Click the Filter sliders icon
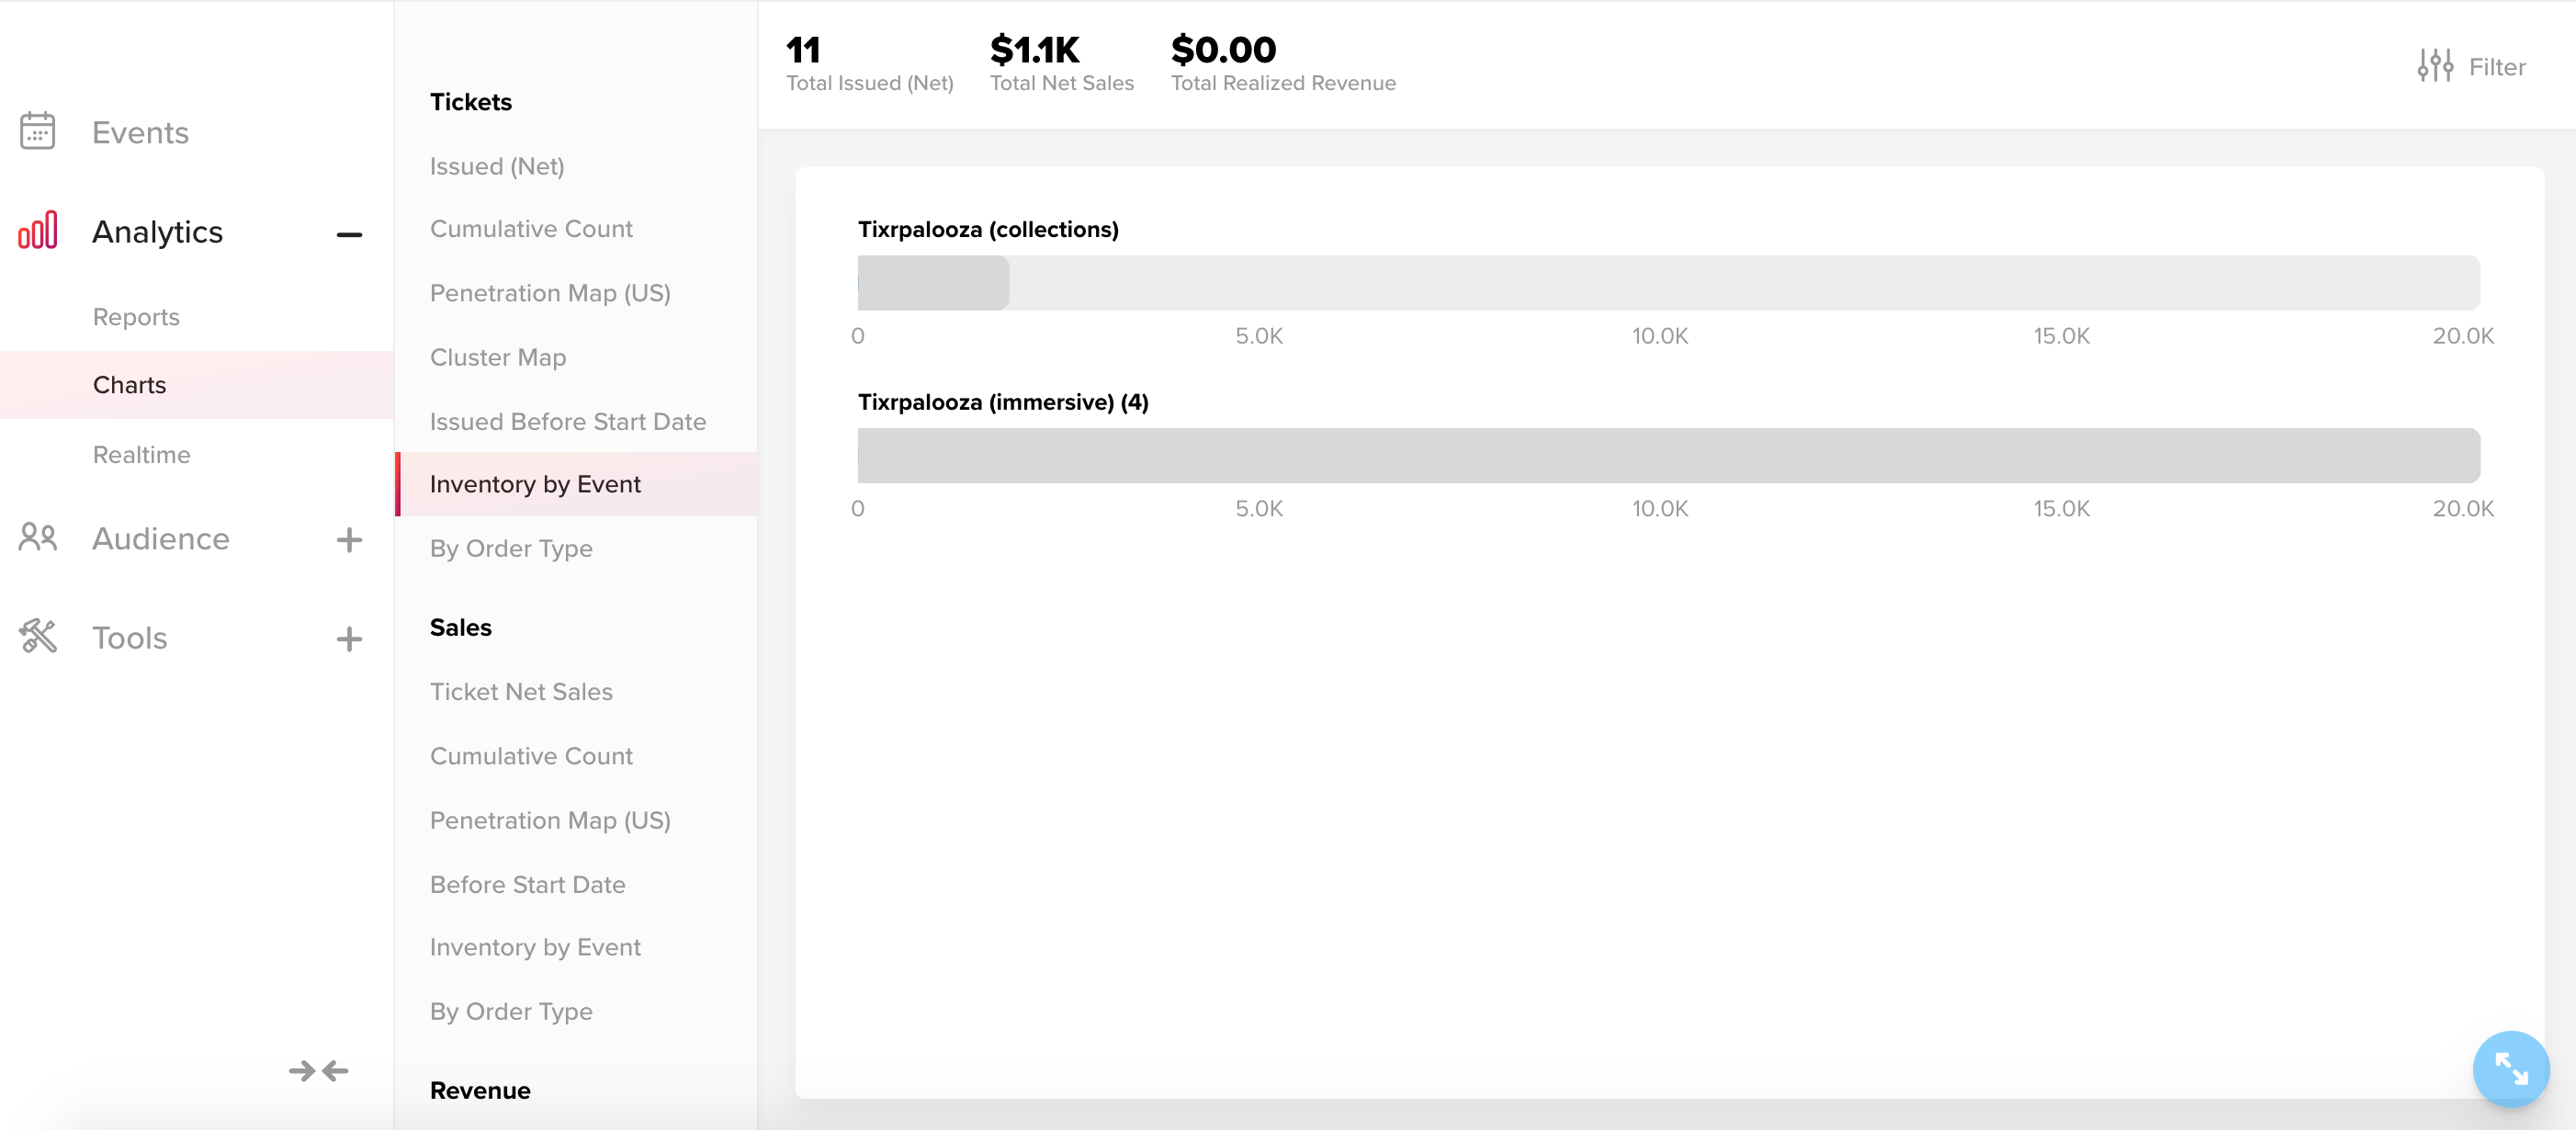The width and height of the screenshot is (2576, 1130). 2435,66
